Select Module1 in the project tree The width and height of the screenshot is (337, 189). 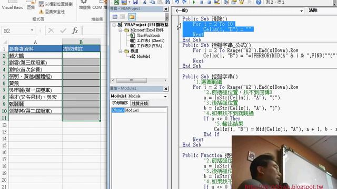[143, 56]
